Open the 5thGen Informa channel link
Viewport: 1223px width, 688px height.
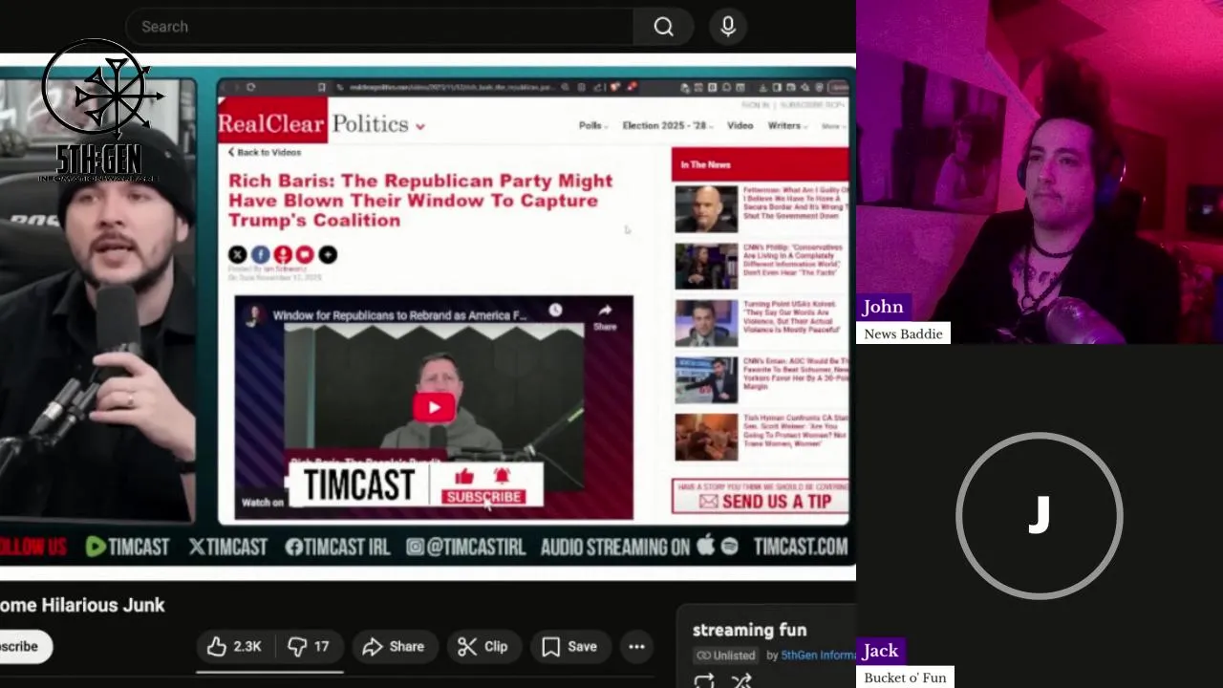pos(818,656)
